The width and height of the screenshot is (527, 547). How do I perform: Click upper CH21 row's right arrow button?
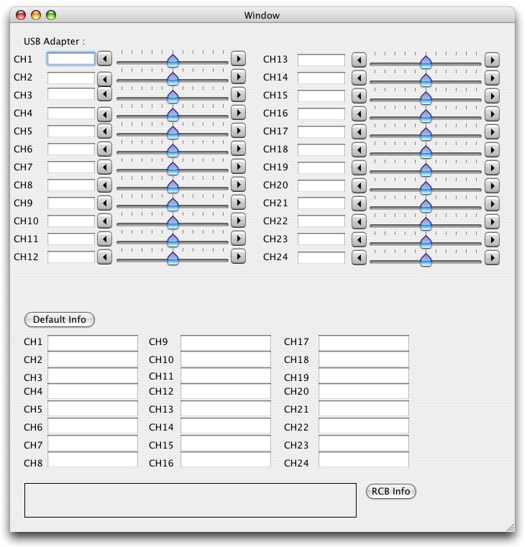pos(492,203)
